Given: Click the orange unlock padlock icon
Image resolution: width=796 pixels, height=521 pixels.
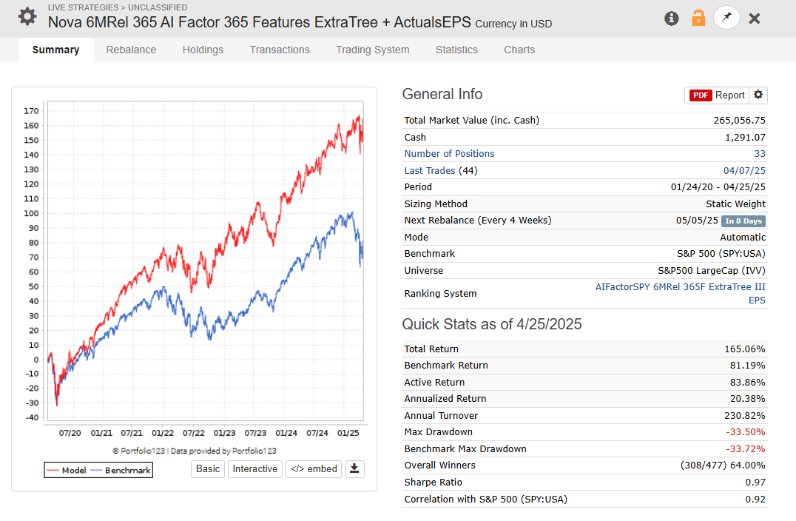Looking at the screenshot, I should pos(698,19).
